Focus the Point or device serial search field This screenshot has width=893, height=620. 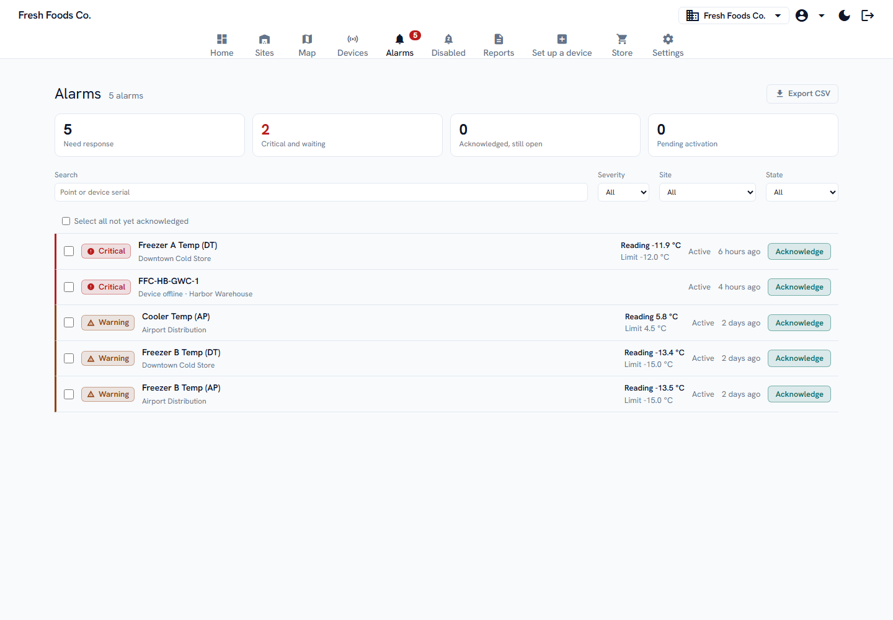coord(321,192)
